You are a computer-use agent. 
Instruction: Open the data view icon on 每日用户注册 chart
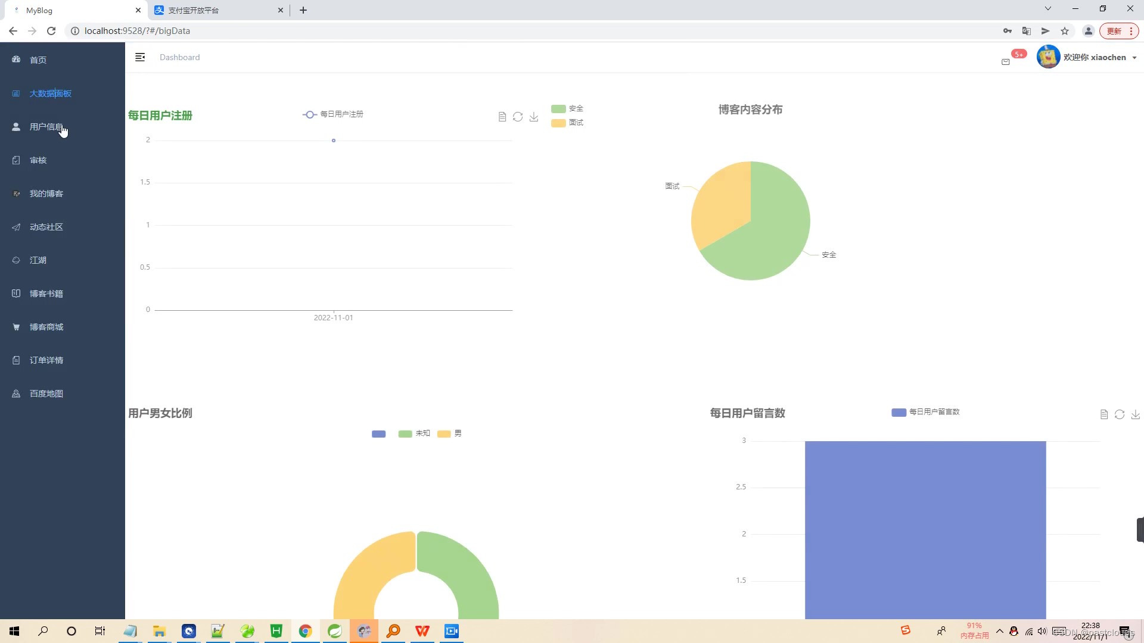coord(502,117)
